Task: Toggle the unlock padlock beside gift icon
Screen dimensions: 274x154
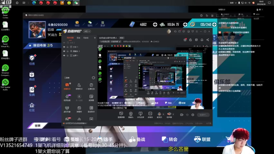Action: 190,40
